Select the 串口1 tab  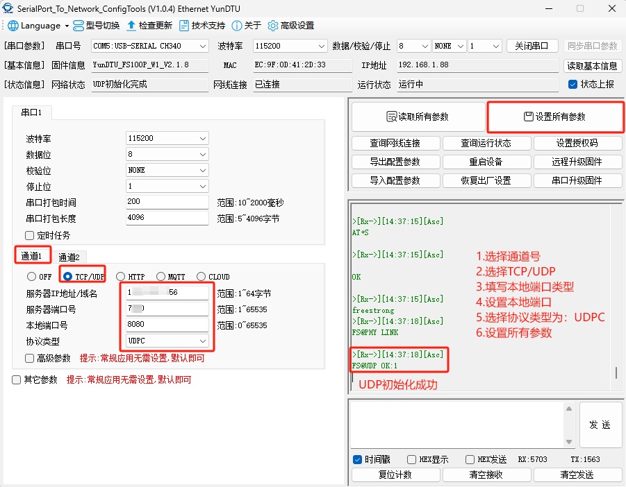click(x=31, y=113)
